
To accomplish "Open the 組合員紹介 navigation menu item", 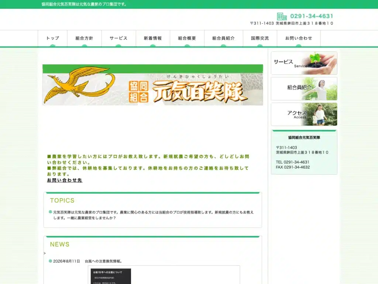I will tap(223, 38).
